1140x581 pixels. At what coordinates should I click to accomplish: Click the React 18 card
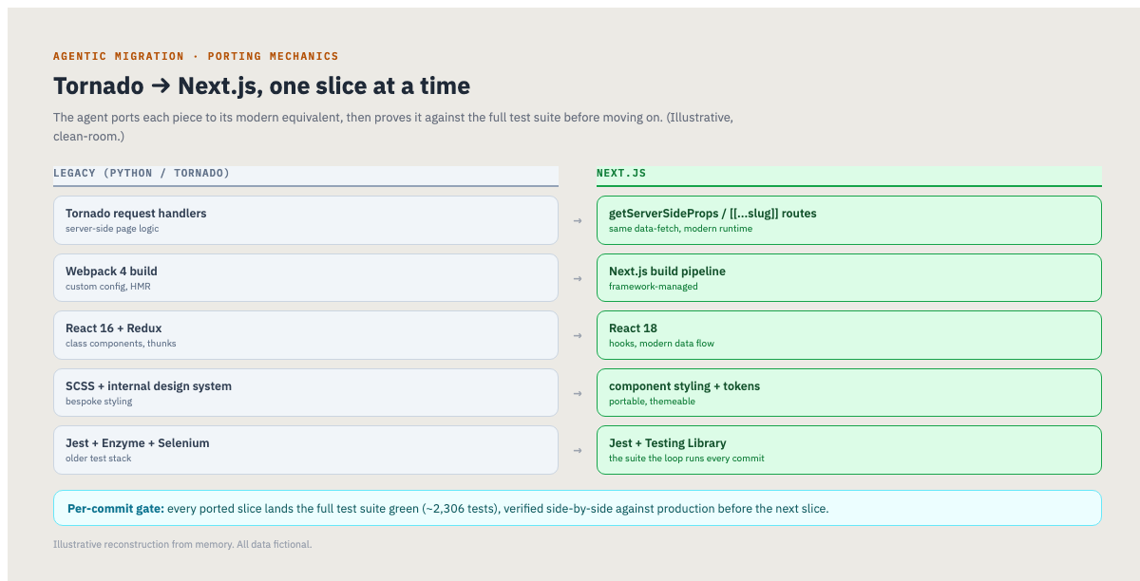coord(849,335)
